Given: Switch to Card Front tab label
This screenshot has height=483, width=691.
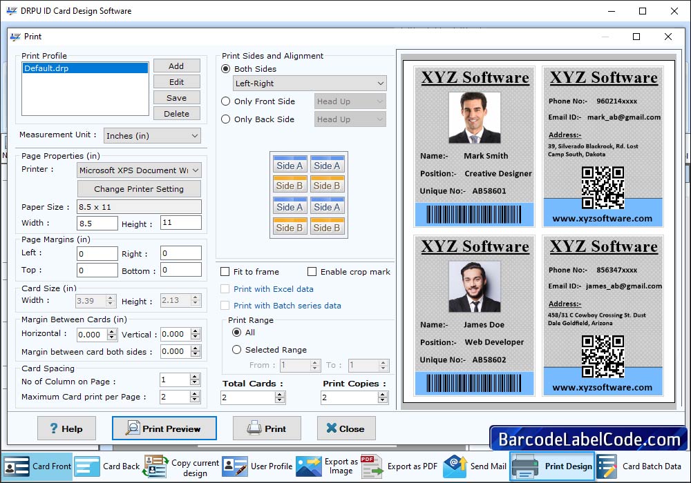Looking at the screenshot, I should click(52, 466).
